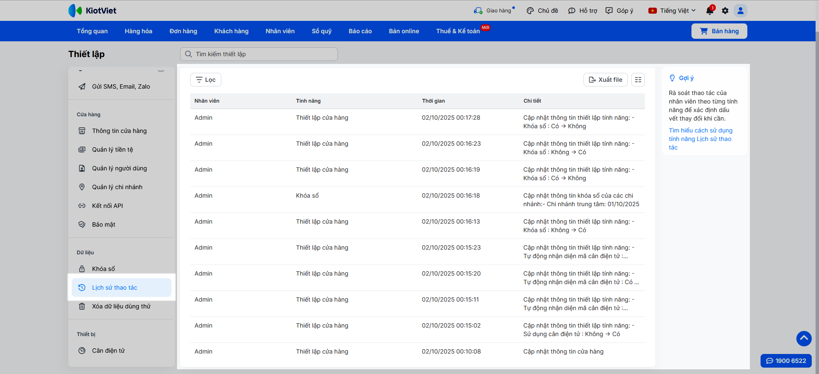This screenshot has height=374, width=819.
Task: Click the Quản lý tiền tệ money icon
Action: pos(82,150)
